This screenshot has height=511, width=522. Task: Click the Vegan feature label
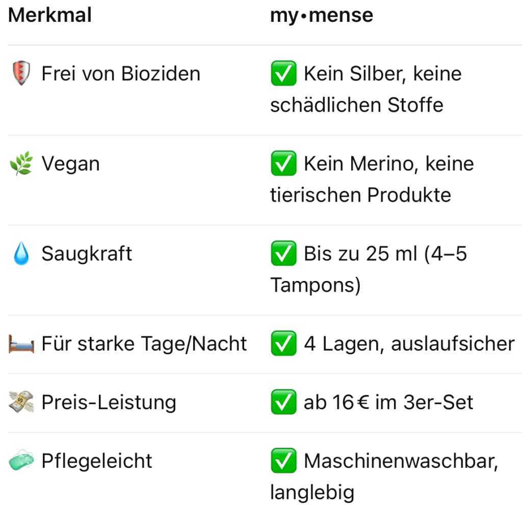(x=70, y=164)
